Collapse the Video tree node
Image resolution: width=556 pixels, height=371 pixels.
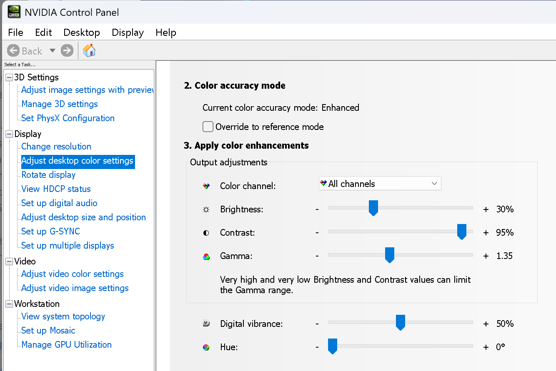(x=9, y=261)
